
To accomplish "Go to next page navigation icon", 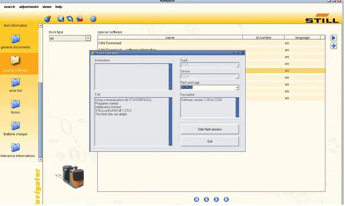I will (216, 199).
